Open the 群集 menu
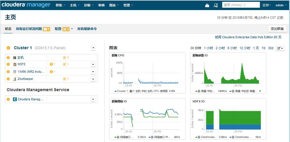The width and height of the screenshot is (290, 142). pyautogui.click(x=60, y=5)
